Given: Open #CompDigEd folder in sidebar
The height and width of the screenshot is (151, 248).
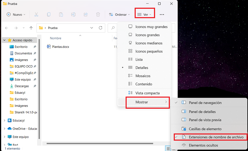Looking at the screenshot, I should (x=24, y=73).
